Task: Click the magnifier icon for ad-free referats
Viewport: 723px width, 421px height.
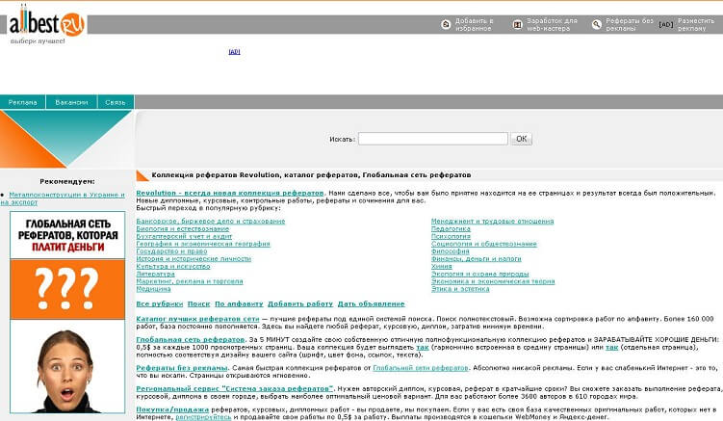Action: coord(596,24)
